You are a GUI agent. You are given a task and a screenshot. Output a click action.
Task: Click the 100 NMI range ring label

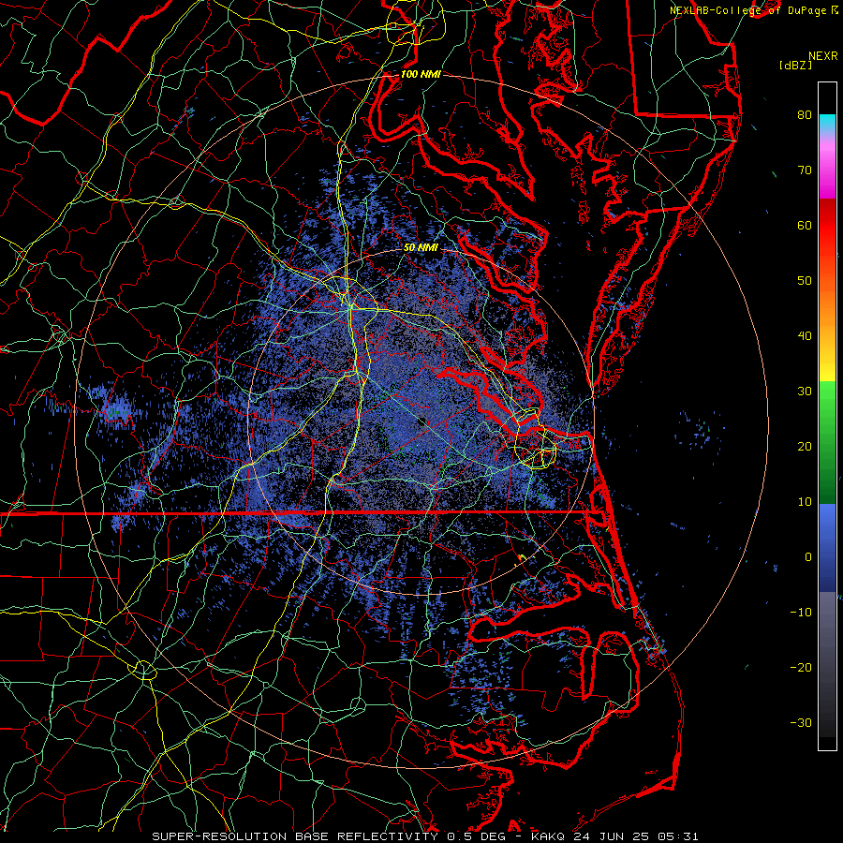[421, 74]
